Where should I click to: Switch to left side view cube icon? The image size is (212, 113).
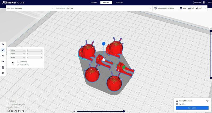tap(19, 111)
